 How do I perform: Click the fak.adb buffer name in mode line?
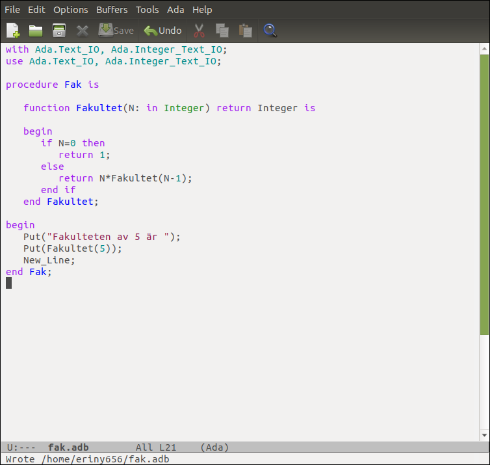tap(68, 447)
